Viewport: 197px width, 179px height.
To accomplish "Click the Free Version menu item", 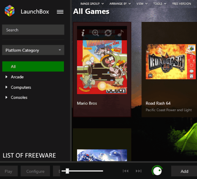I will point(182,4).
